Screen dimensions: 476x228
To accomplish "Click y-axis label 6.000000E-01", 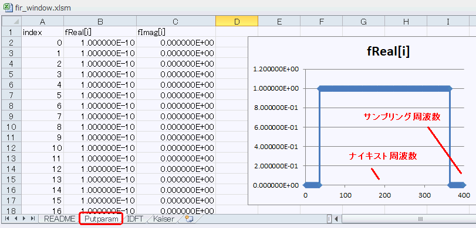I will coord(276,127).
